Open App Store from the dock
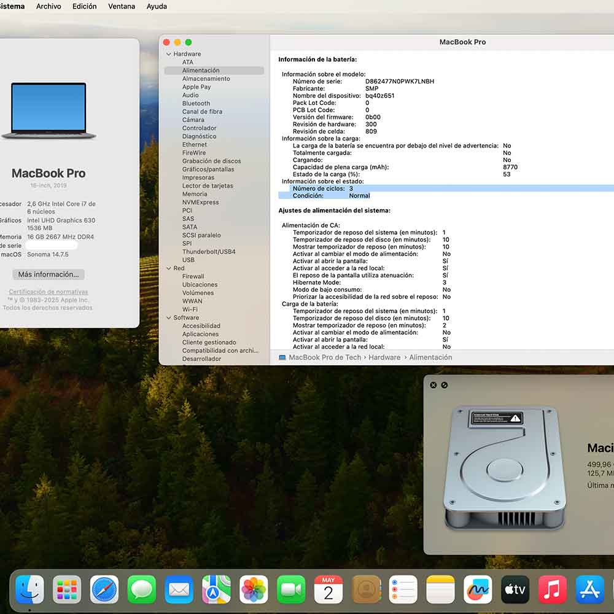The width and height of the screenshot is (614, 614). [x=589, y=589]
